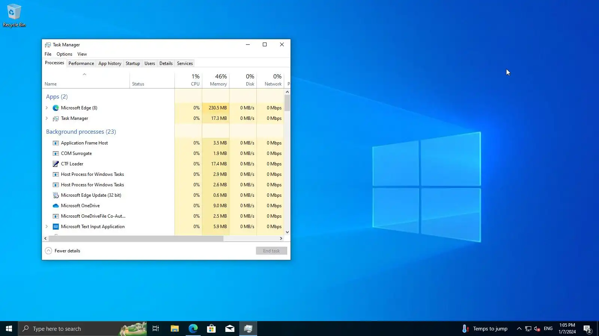Click the network status tray icon
599x336 pixels.
528,329
